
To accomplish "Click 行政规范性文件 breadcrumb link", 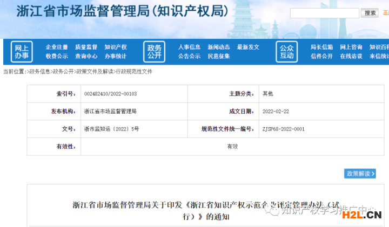I will [134, 72].
